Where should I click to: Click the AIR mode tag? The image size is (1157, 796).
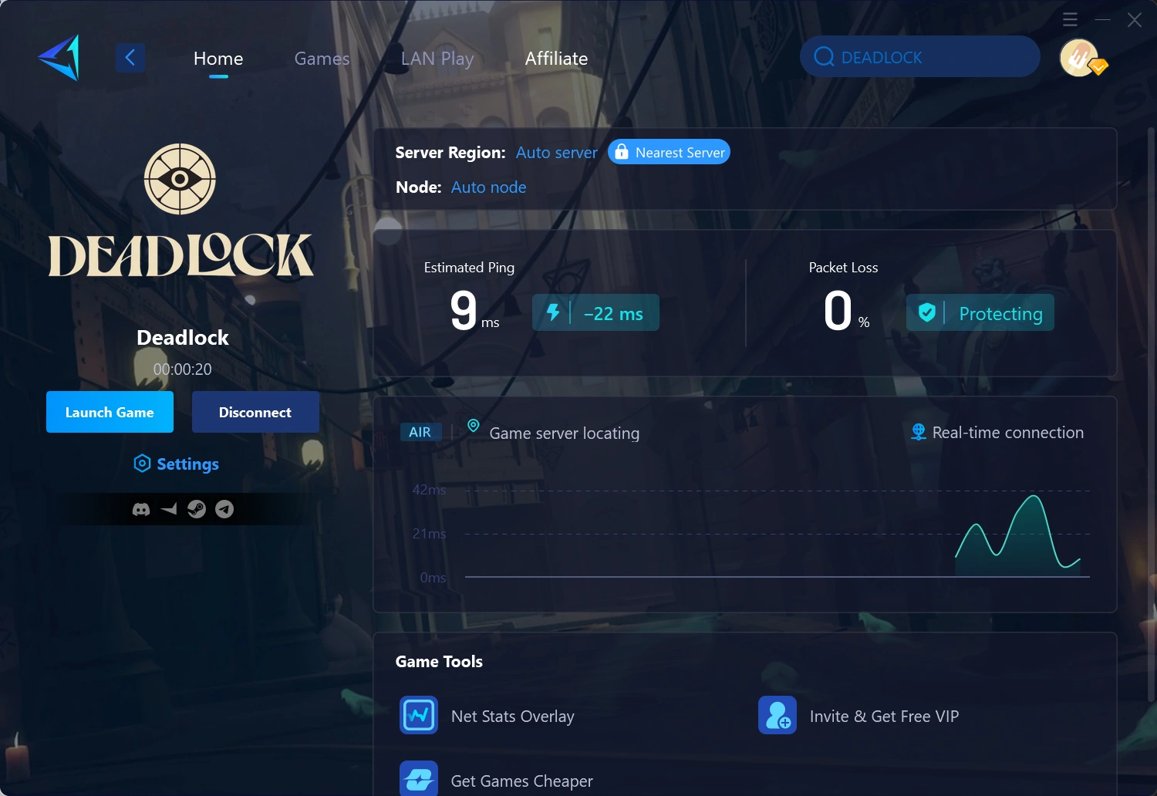pos(420,432)
